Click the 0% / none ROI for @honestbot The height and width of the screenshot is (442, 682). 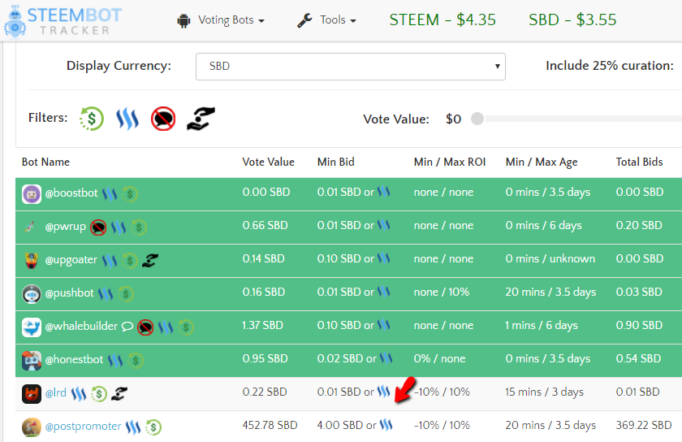(x=439, y=359)
